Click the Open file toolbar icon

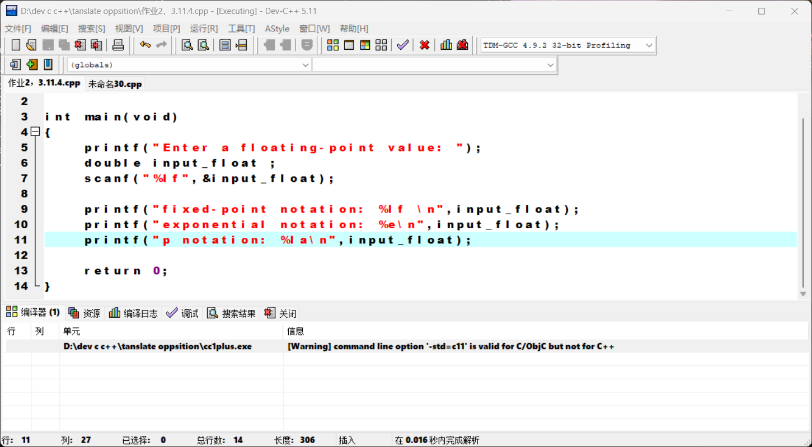(x=31, y=45)
